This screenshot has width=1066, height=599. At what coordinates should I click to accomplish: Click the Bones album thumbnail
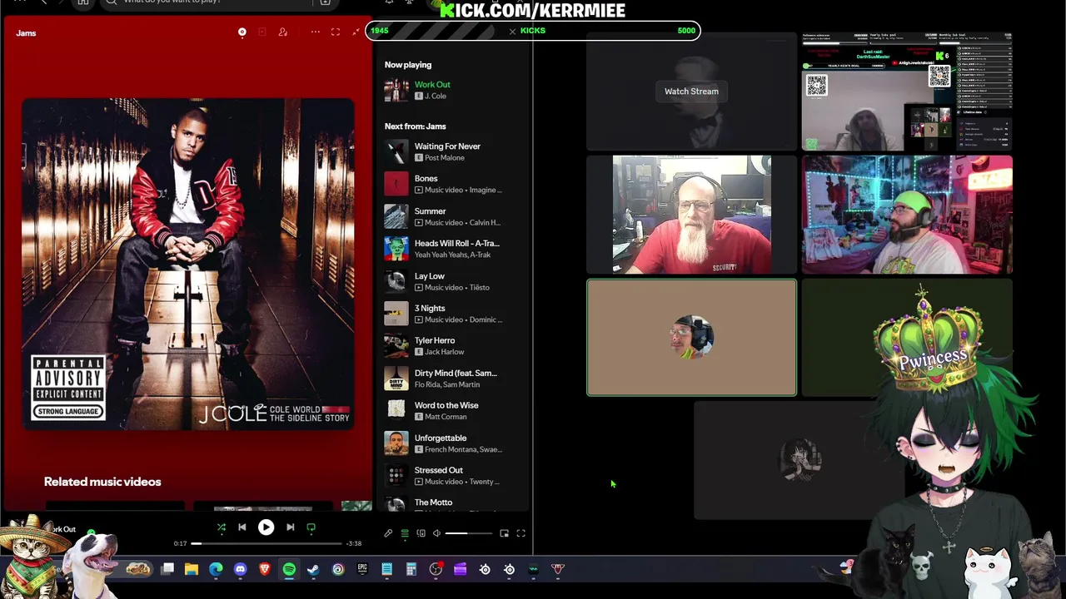pos(396,184)
